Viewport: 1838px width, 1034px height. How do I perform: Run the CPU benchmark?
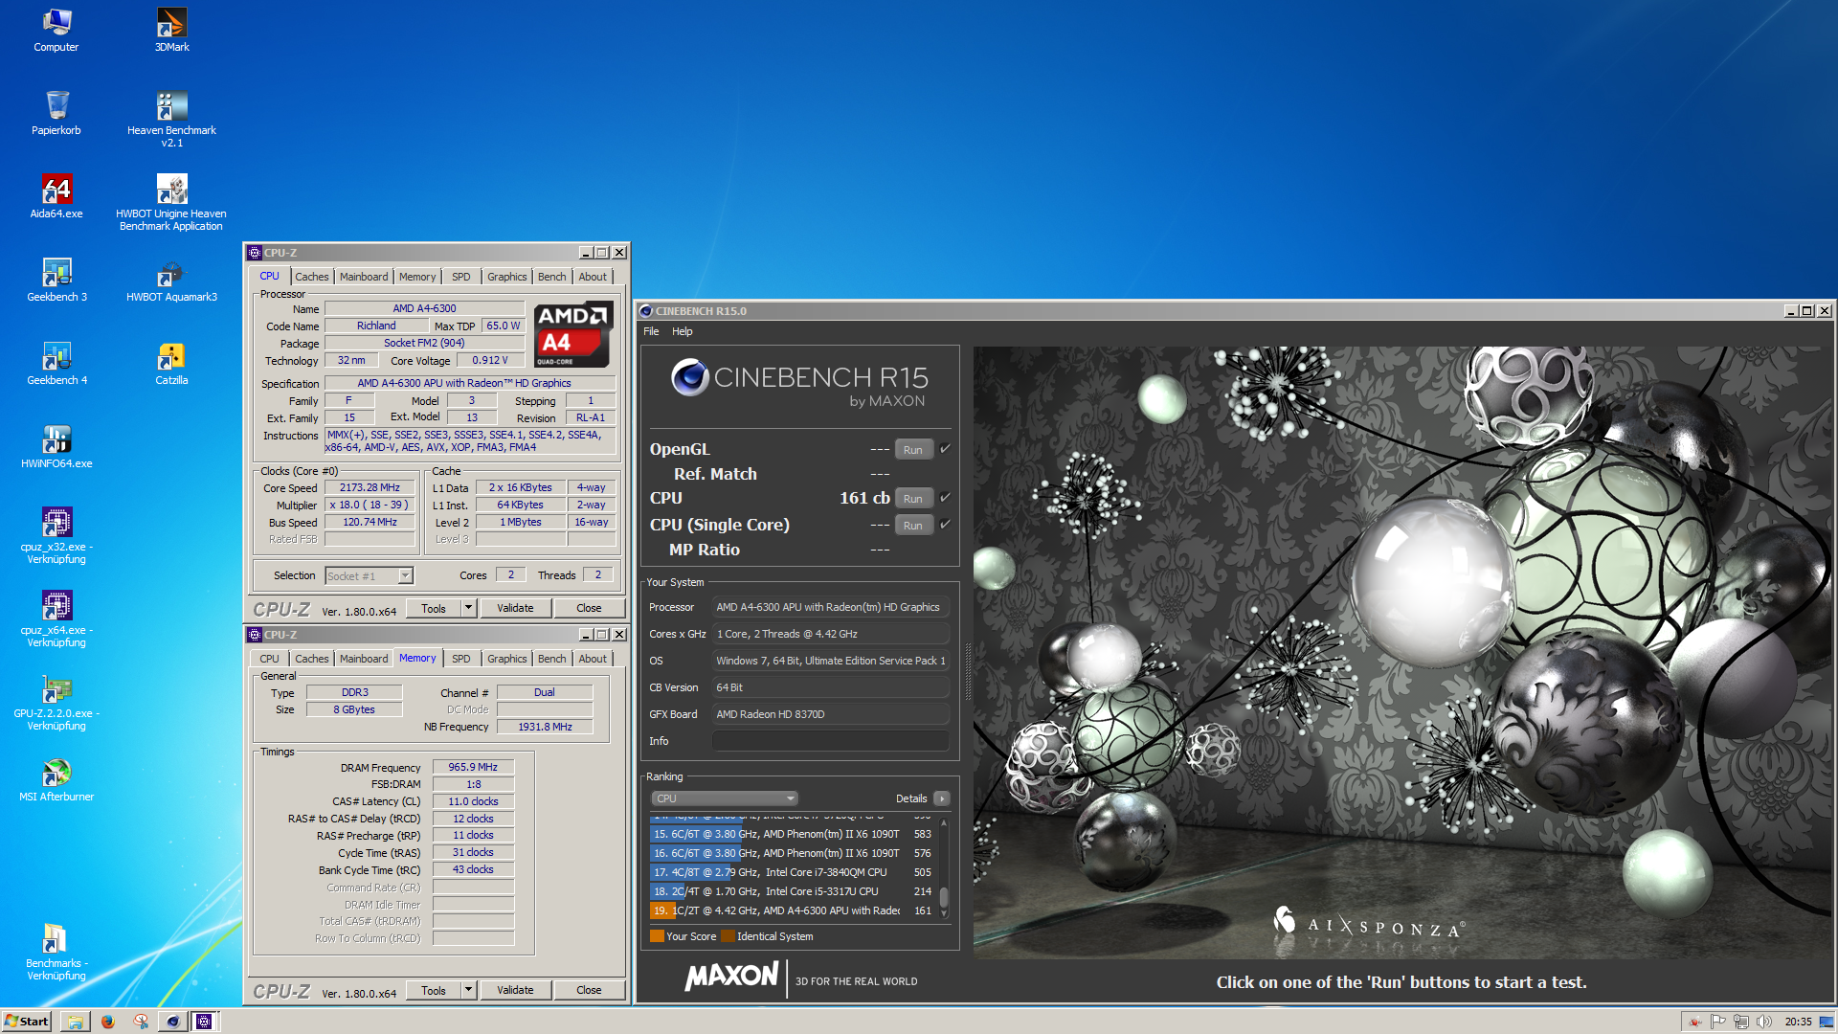click(x=913, y=498)
